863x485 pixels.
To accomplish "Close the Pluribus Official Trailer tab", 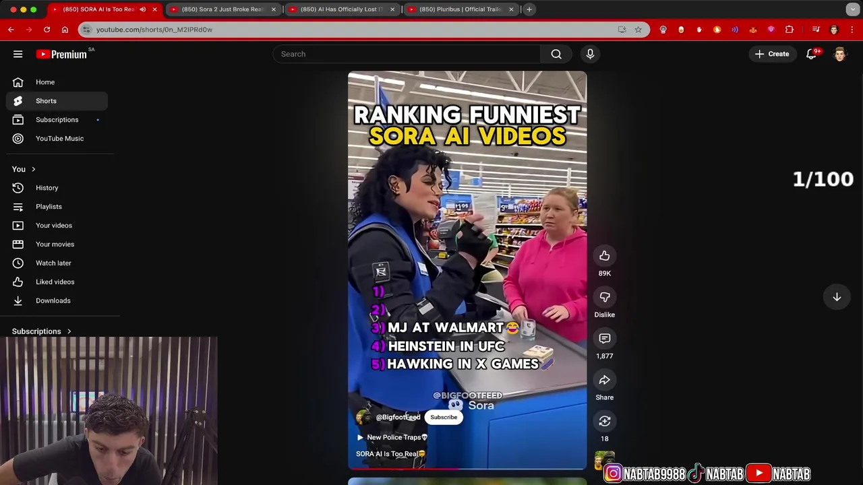I will click(x=511, y=9).
